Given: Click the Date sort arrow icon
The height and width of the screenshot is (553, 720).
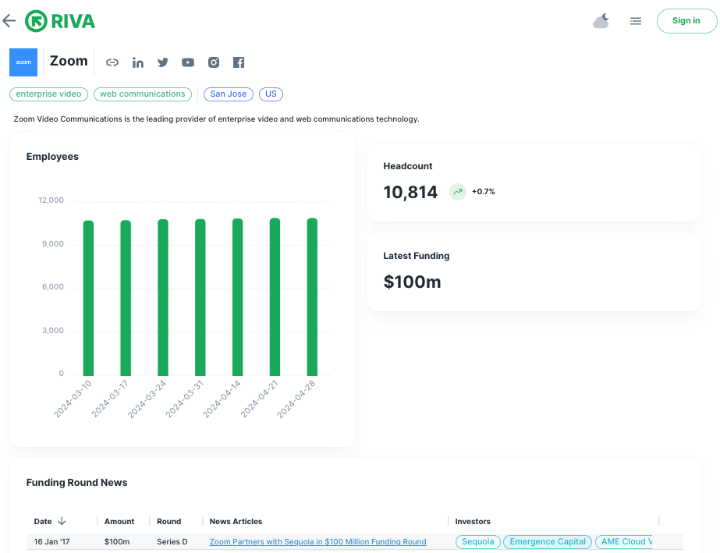Looking at the screenshot, I should tap(62, 521).
